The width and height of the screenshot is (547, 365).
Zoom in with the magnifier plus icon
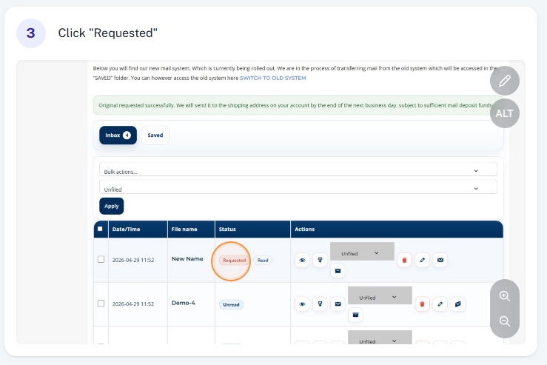(505, 296)
